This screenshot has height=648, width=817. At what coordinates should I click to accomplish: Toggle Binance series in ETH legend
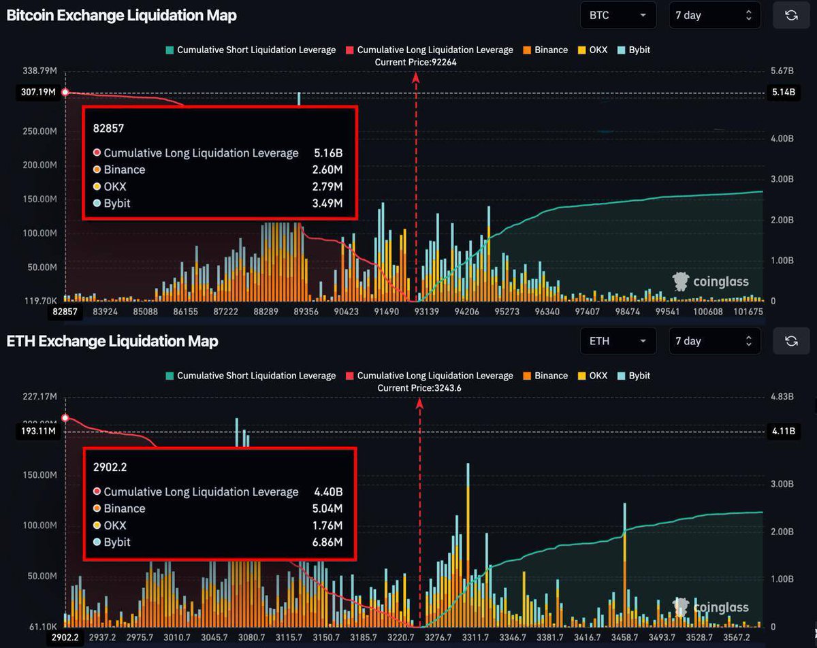pos(545,376)
